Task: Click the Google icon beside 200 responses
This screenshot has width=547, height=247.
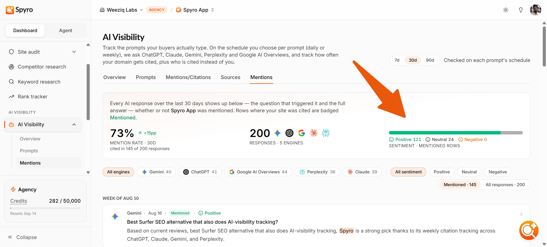Action: (x=302, y=133)
